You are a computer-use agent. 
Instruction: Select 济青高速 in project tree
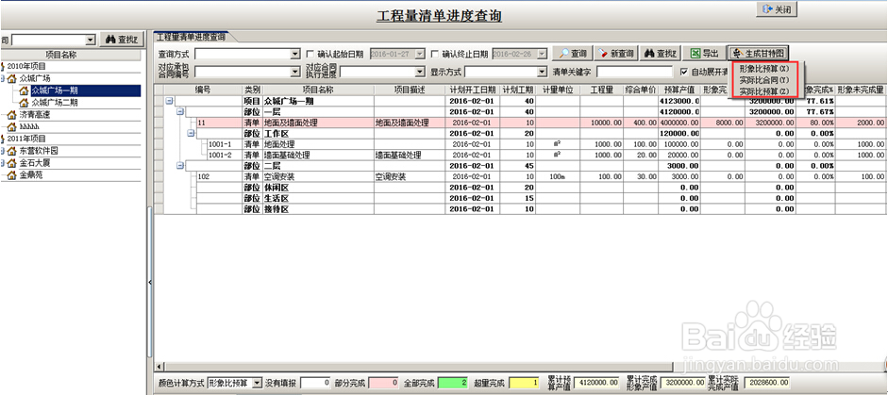pyautogui.click(x=35, y=115)
